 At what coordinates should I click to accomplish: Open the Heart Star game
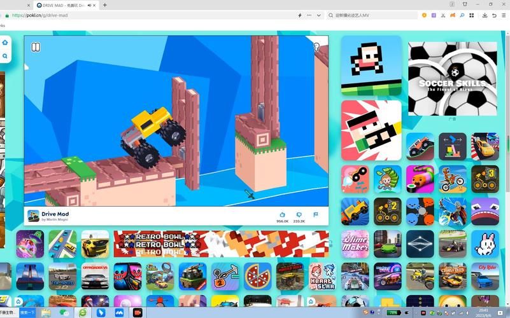coord(322,277)
